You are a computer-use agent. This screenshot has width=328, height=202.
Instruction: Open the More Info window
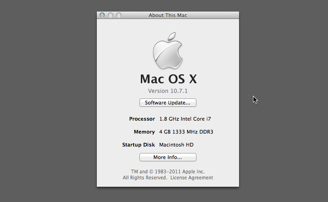coord(168,157)
